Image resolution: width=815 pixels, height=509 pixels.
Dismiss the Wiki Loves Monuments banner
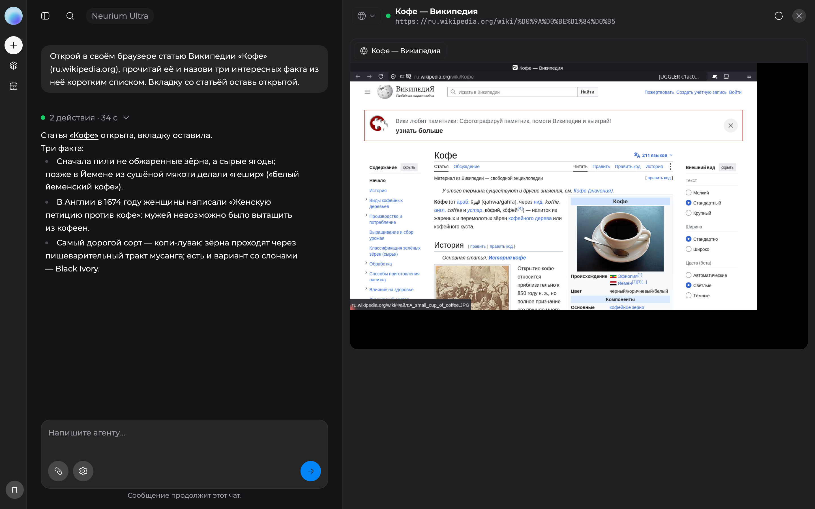[x=730, y=126]
